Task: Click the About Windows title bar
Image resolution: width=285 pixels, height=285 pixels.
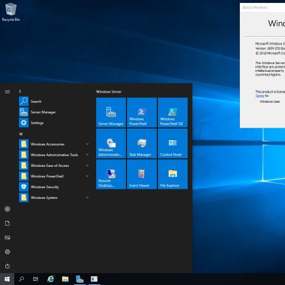Action: pyautogui.click(x=262, y=8)
